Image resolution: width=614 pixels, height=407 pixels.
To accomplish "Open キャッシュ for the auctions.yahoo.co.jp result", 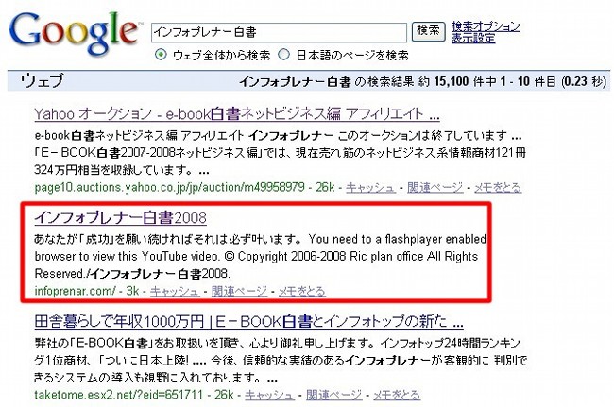I will point(370,188).
